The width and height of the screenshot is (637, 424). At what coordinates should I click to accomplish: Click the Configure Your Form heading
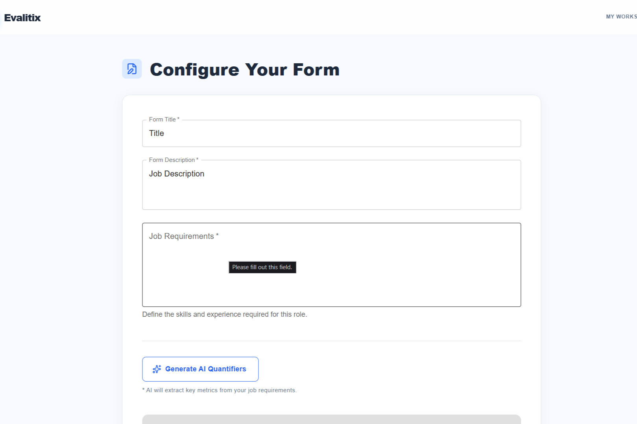tap(245, 70)
